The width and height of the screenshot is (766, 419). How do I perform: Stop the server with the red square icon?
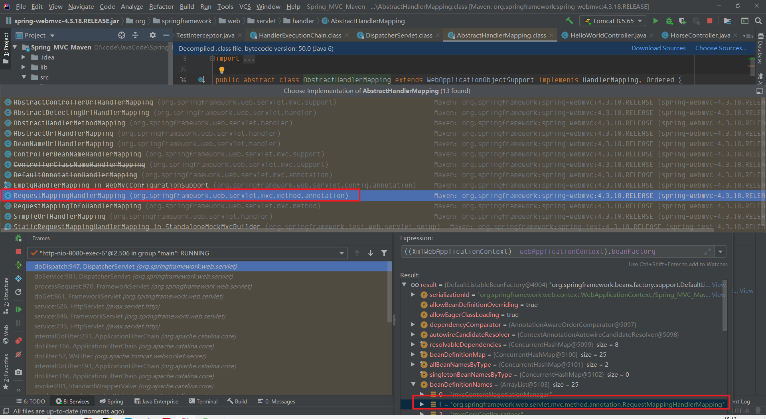(x=710, y=21)
